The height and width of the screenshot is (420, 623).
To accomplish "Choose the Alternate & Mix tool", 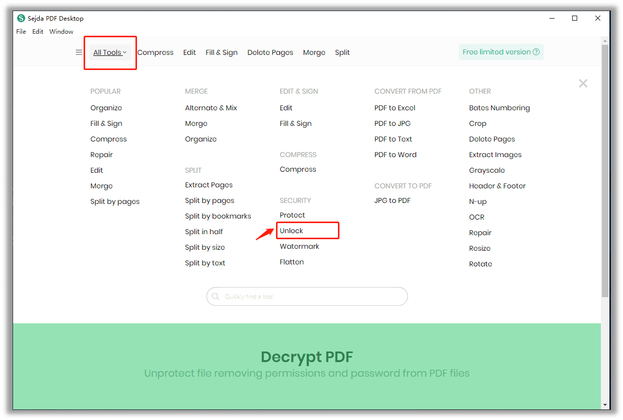I will (211, 108).
